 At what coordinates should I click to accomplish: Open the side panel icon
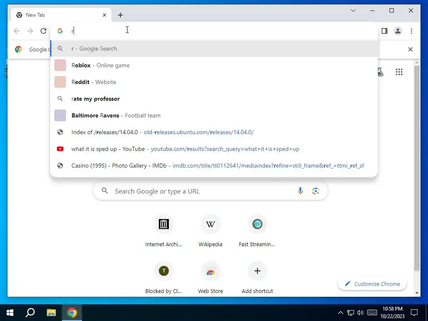[385, 31]
